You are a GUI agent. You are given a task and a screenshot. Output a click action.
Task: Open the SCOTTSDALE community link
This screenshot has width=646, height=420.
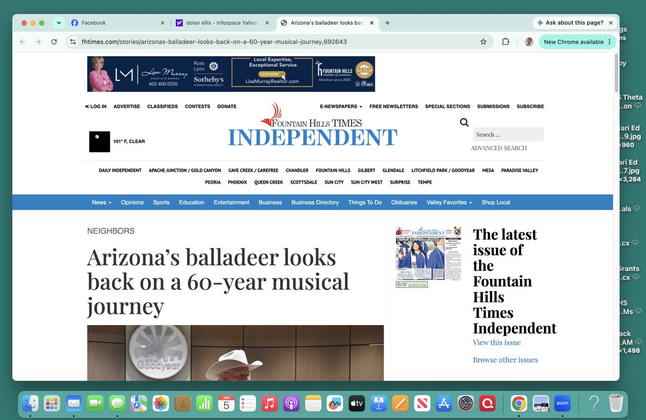304,183
